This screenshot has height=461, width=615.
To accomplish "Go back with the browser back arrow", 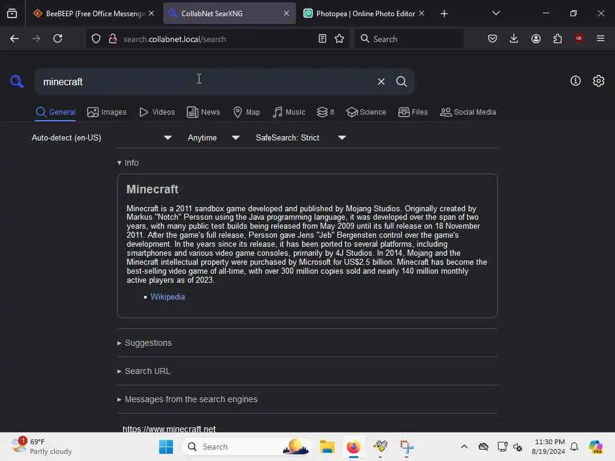I will pos(14,38).
